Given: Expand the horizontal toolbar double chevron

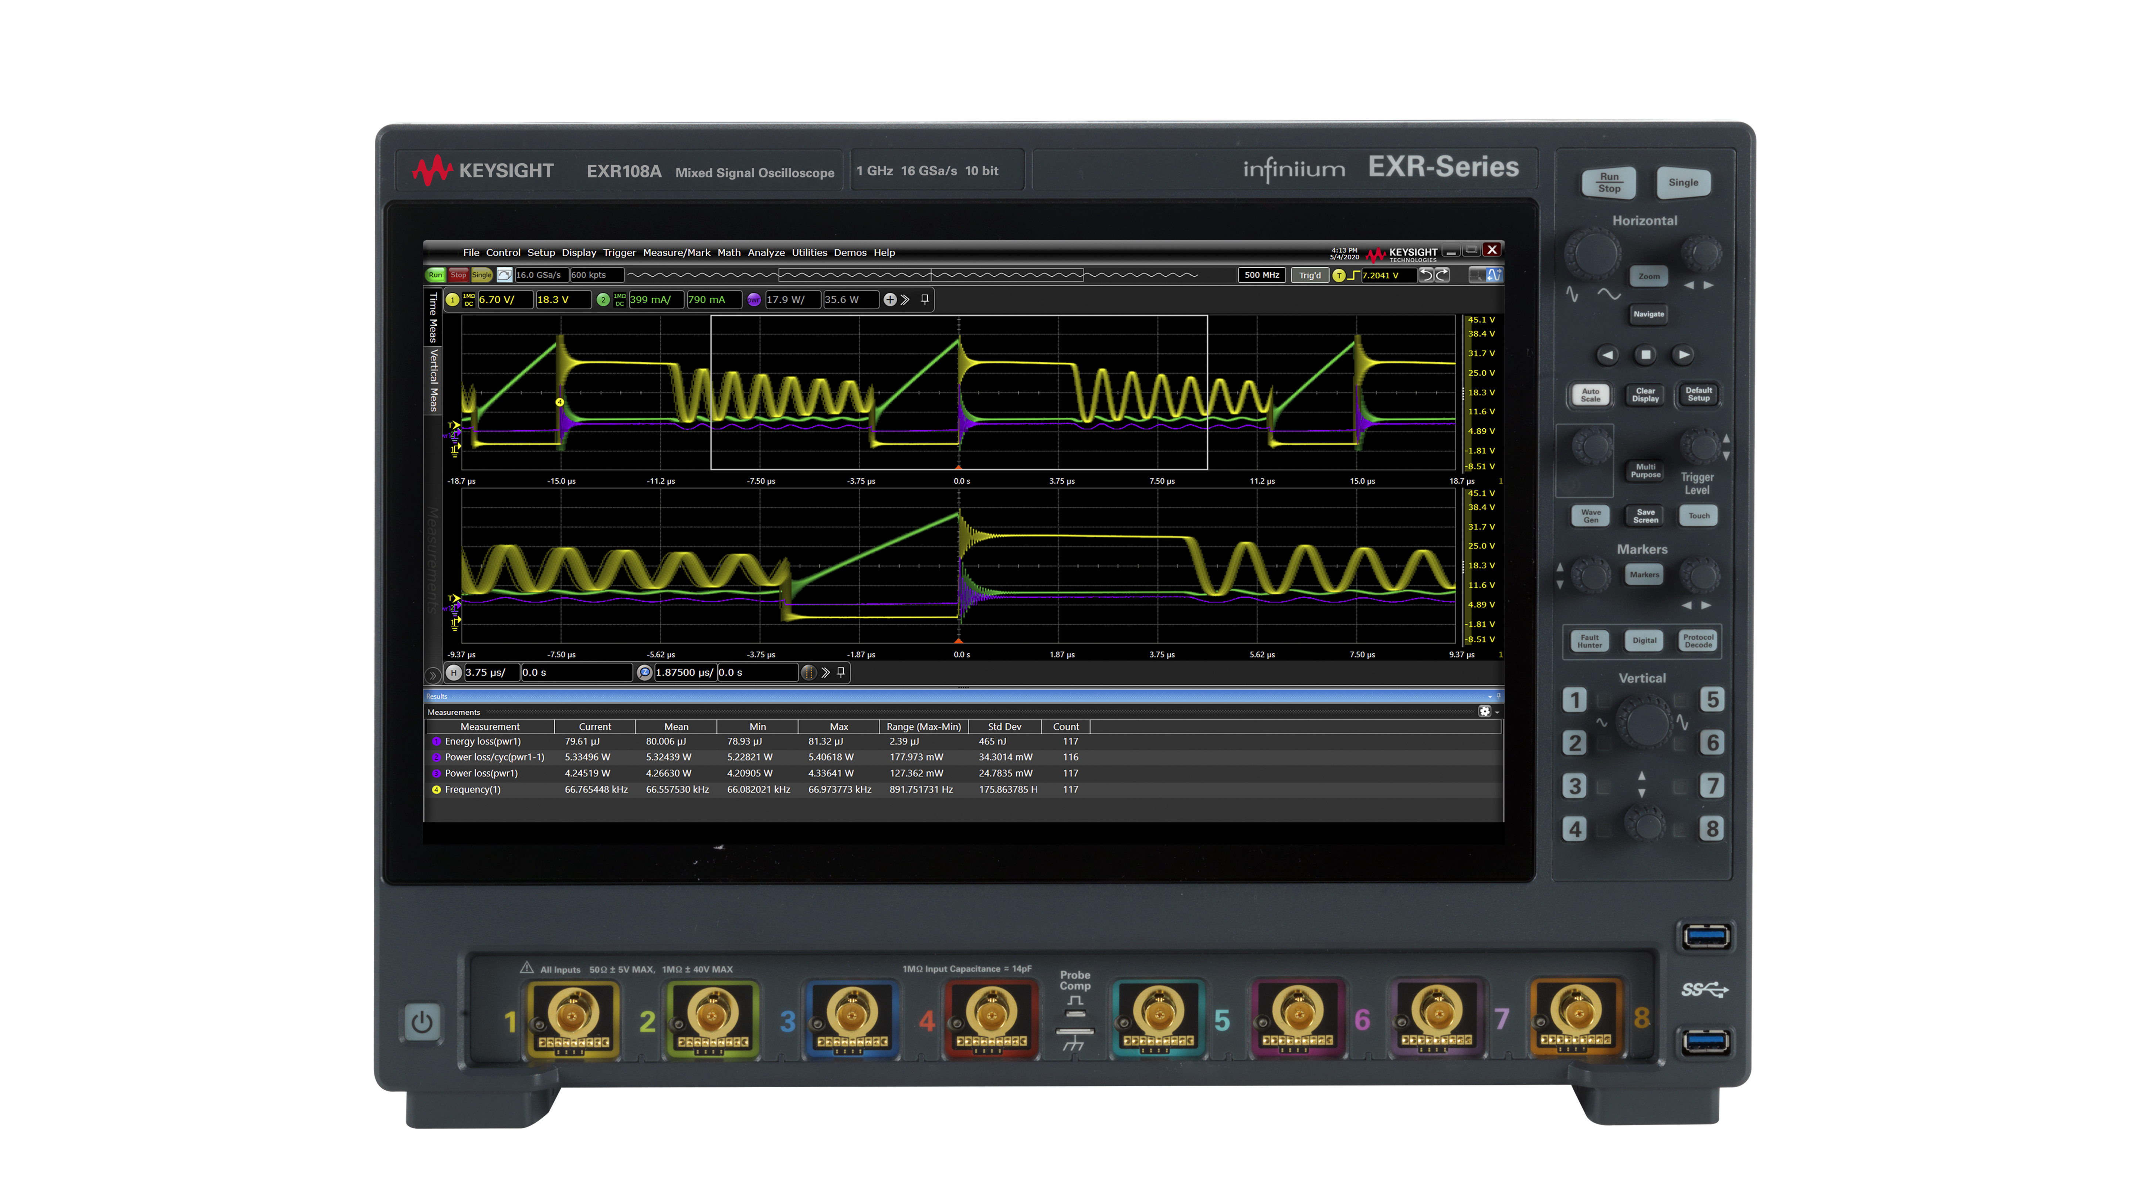Looking at the screenshot, I should (826, 673).
